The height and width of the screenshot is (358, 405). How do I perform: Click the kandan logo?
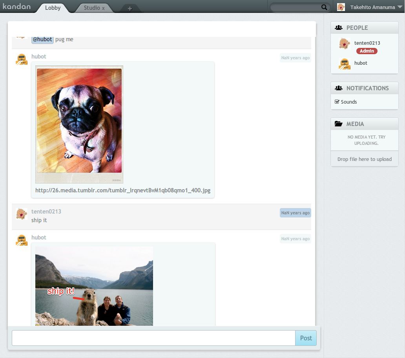17,6
